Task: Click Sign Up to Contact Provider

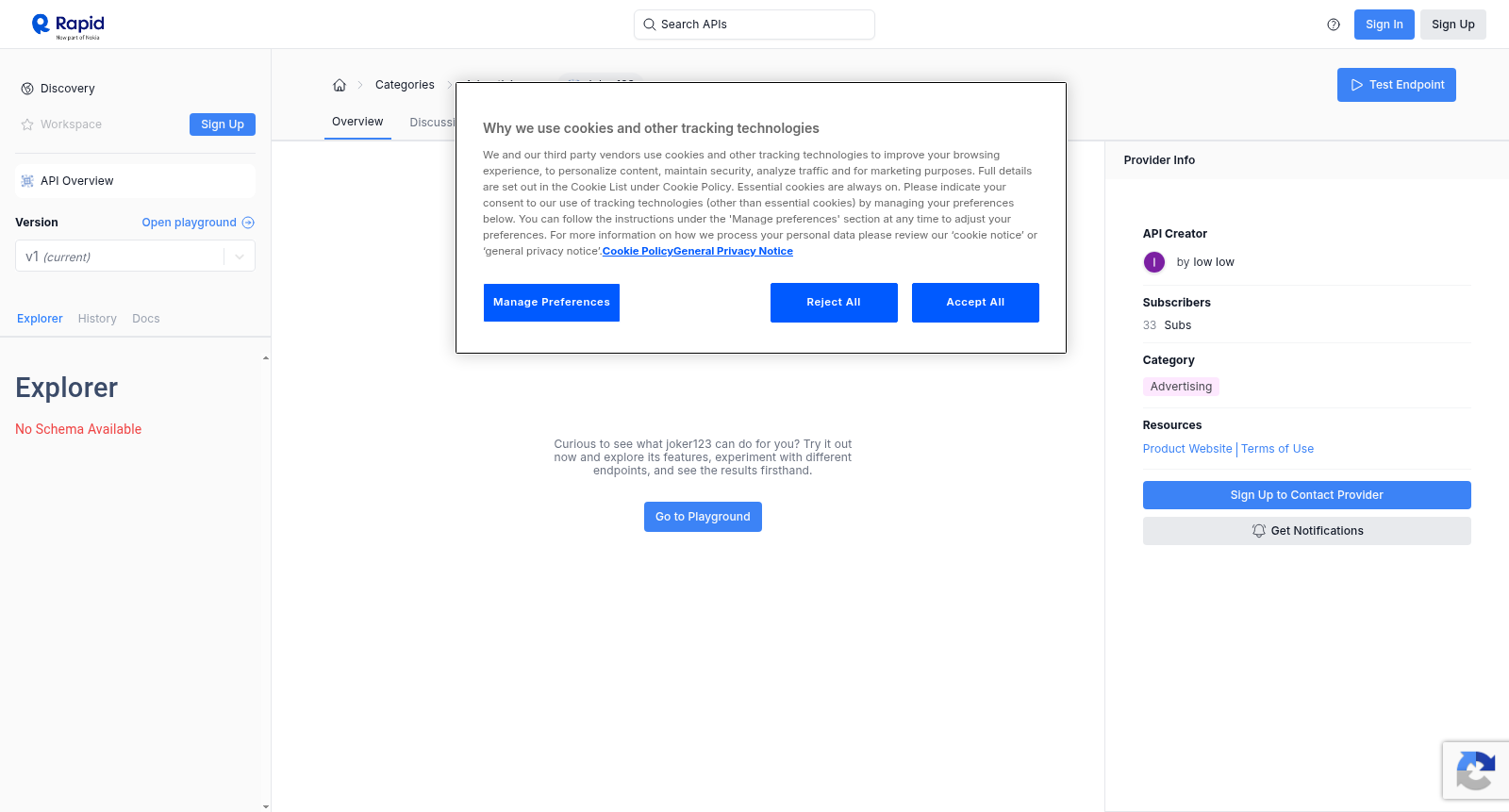Action: (x=1307, y=495)
